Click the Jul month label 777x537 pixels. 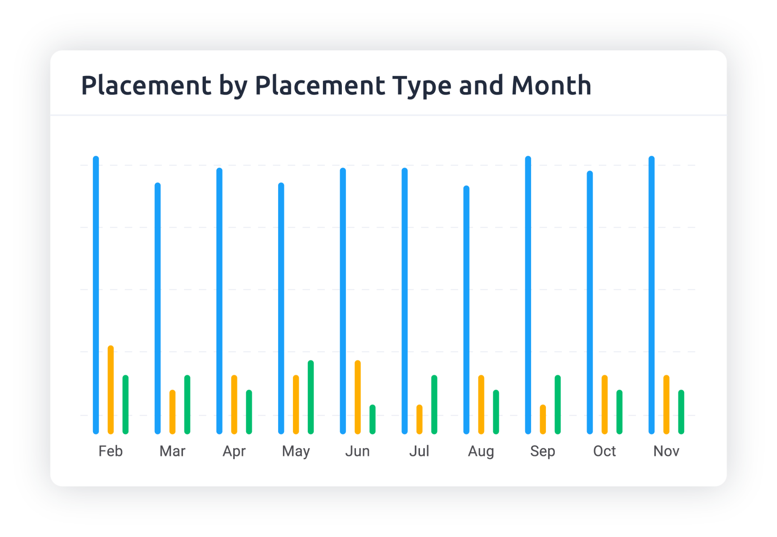pos(419,451)
